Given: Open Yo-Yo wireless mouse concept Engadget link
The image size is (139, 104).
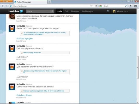Looking at the screenshot, I should pyautogui.click(x=45, y=33).
